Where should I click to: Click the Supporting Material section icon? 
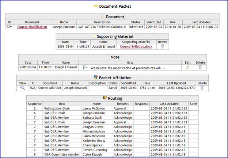(94, 36)
